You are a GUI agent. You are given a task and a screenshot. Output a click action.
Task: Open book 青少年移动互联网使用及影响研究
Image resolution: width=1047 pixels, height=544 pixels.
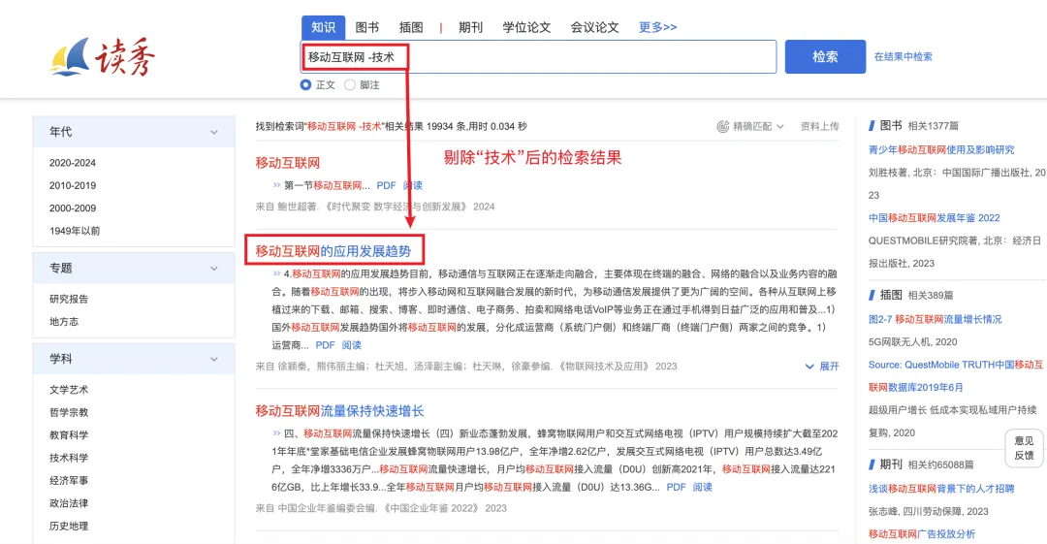940,149
